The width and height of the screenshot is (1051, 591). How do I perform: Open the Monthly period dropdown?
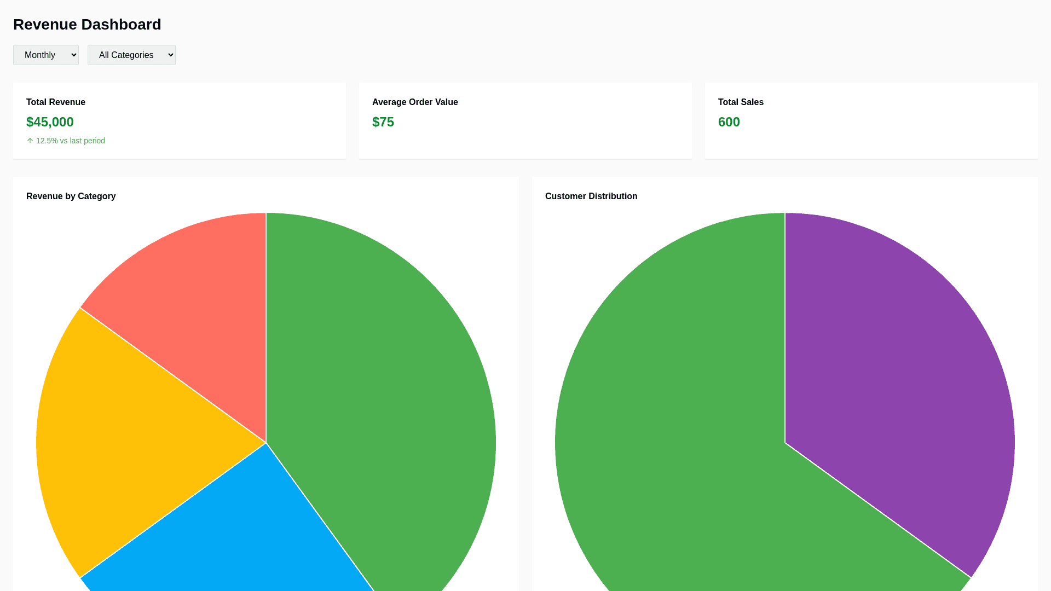[46, 55]
